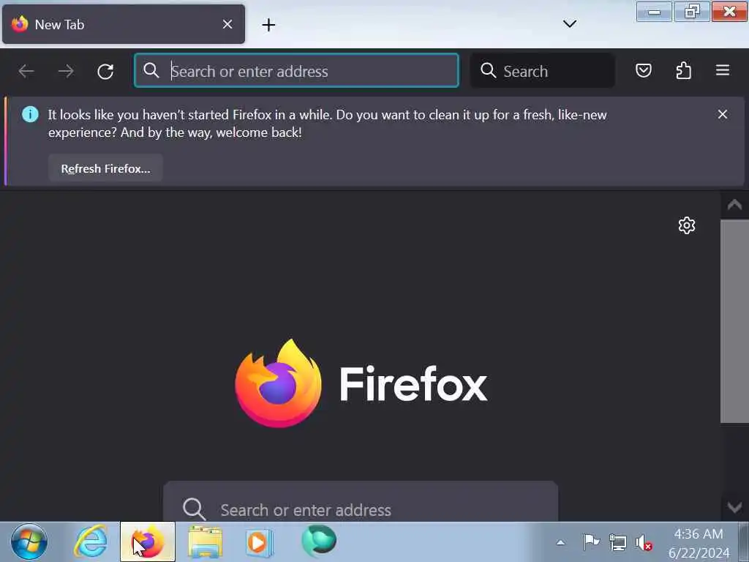
Task: Open the Extensions puzzle icon
Action: (684, 71)
